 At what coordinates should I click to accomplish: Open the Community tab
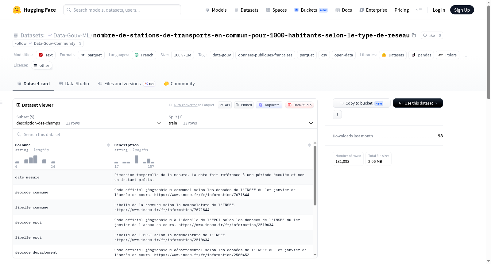[x=179, y=84]
